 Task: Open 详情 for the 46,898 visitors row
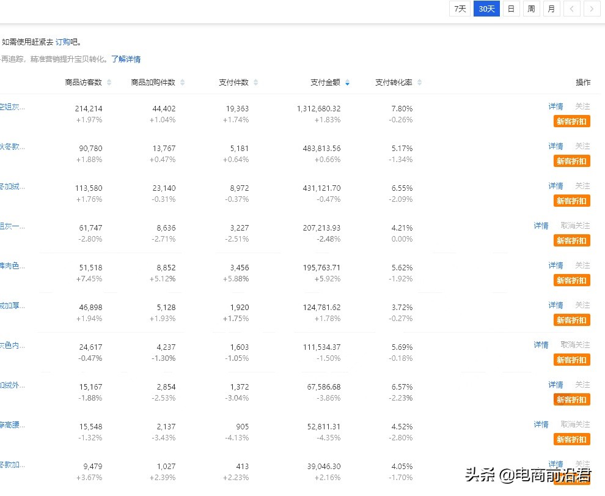[555, 305]
